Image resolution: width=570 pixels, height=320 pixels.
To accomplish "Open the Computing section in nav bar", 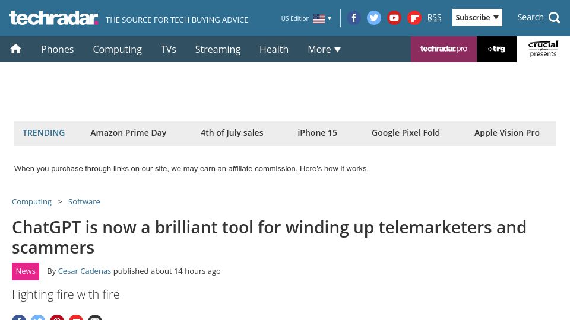I will click(117, 49).
